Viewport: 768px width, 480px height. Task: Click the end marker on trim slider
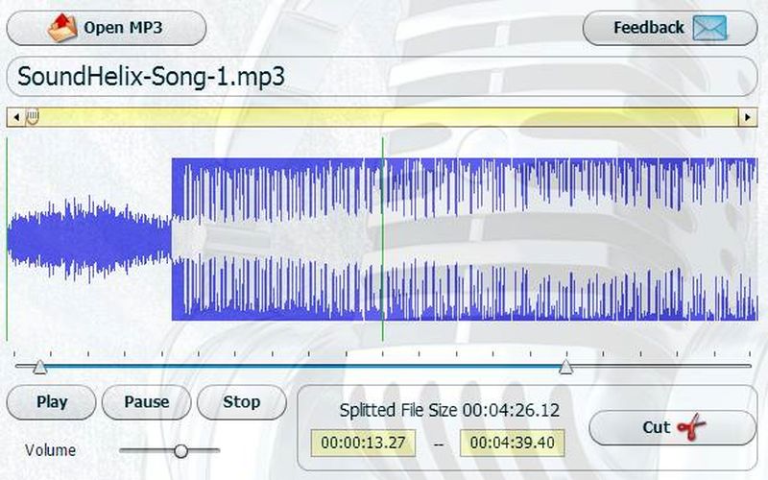[565, 367]
